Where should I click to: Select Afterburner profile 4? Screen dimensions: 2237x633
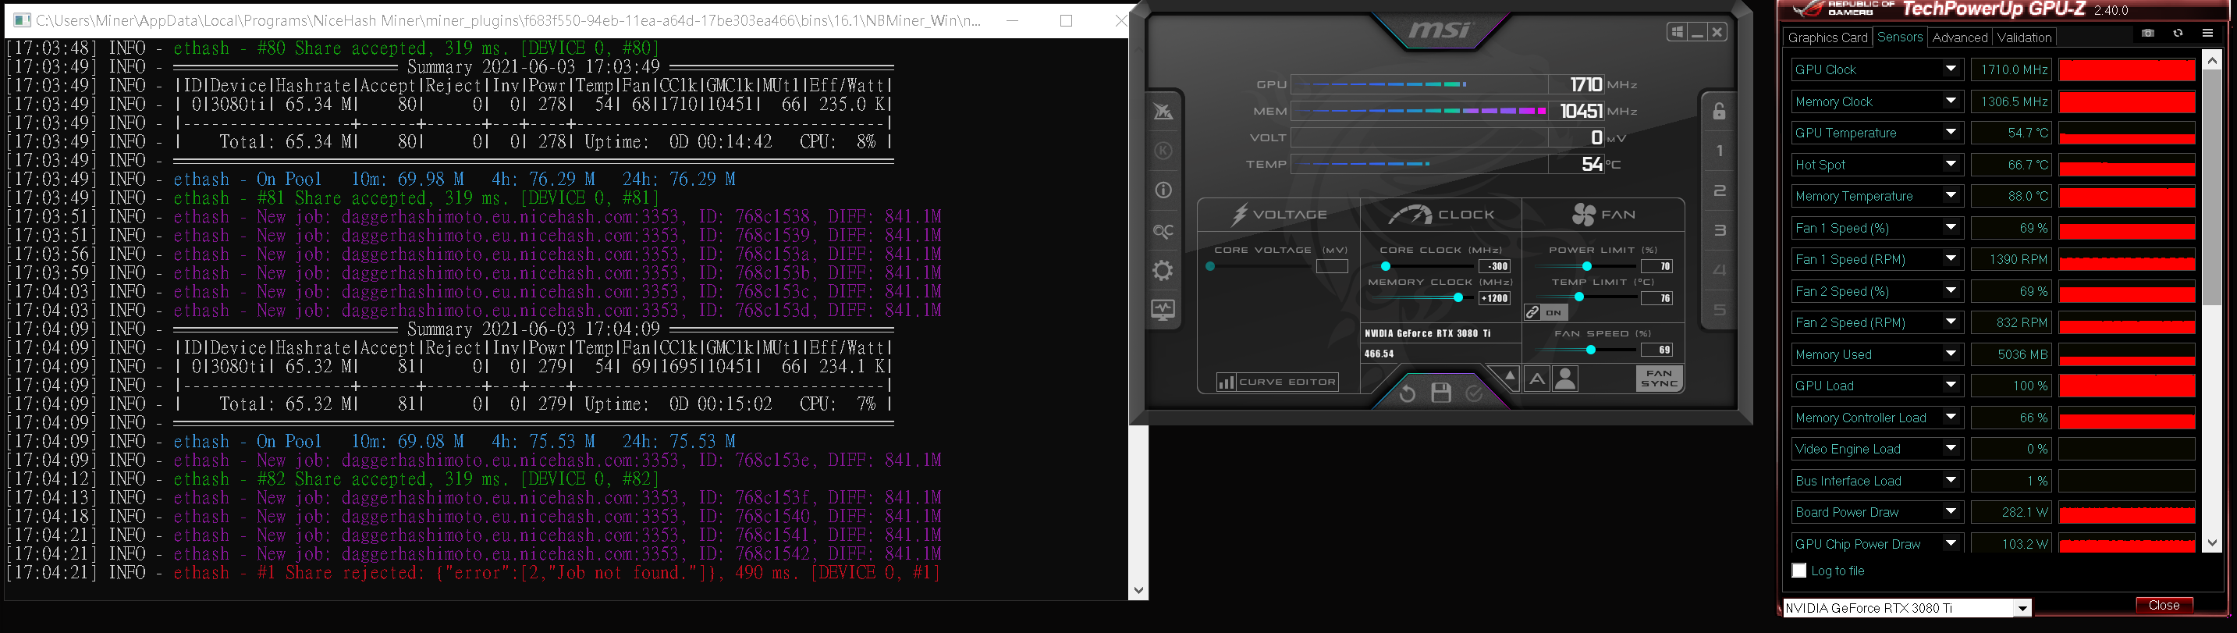1719,270
